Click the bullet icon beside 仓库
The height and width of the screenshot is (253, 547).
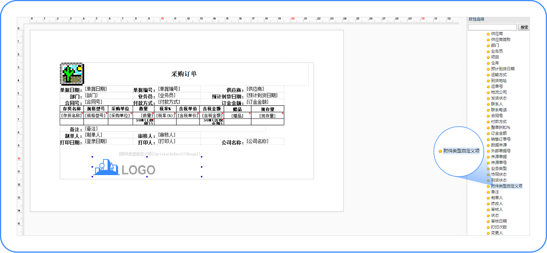click(488, 63)
